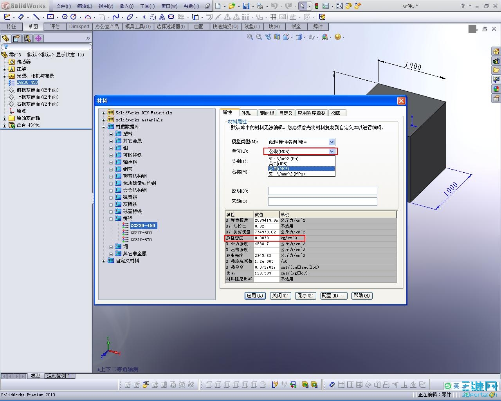
Task: Click the feature tree filter funnel icon
Action: point(6,47)
